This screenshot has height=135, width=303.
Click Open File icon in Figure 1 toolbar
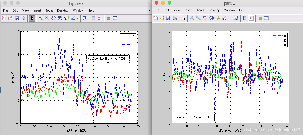(162, 18)
